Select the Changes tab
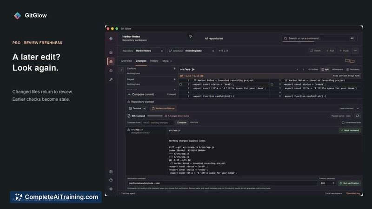 click(x=141, y=61)
